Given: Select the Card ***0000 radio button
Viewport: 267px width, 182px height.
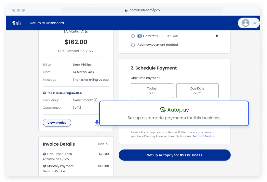Looking at the screenshot, I should point(133,36).
